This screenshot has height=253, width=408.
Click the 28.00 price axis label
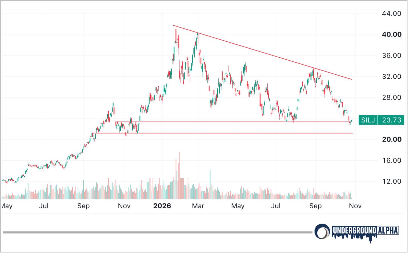391,97
